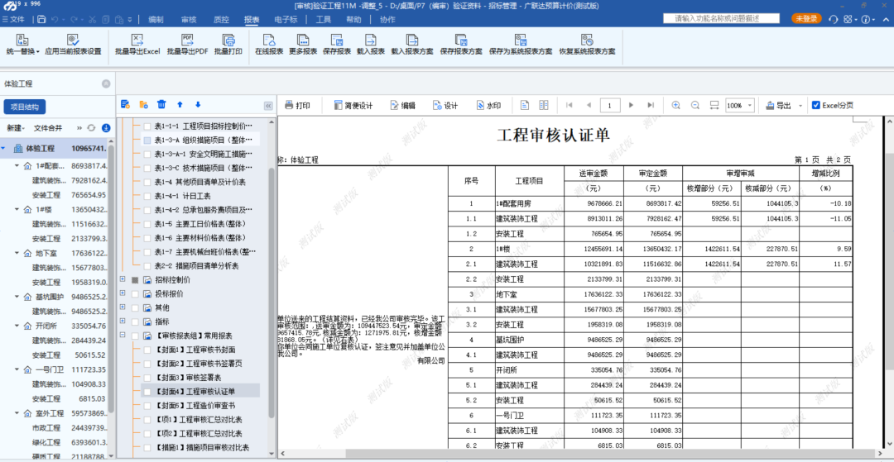Click the fit page width icon
The image size is (894, 462).
pos(714,105)
